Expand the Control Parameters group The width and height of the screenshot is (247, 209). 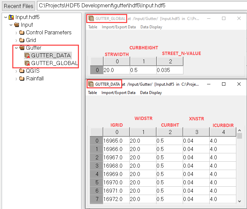coord(17,33)
